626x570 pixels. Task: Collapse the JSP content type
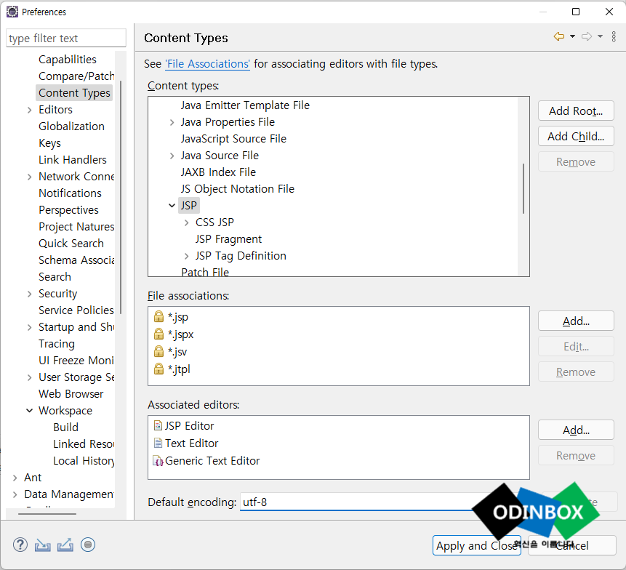pos(172,206)
